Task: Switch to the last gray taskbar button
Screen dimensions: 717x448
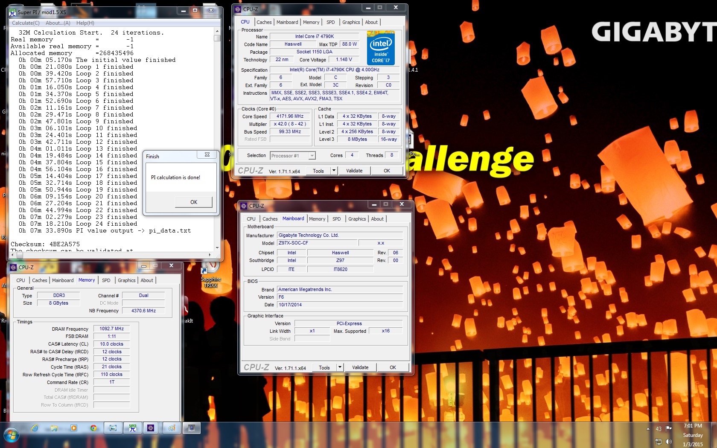Action: pyautogui.click(x=192, y=428)
